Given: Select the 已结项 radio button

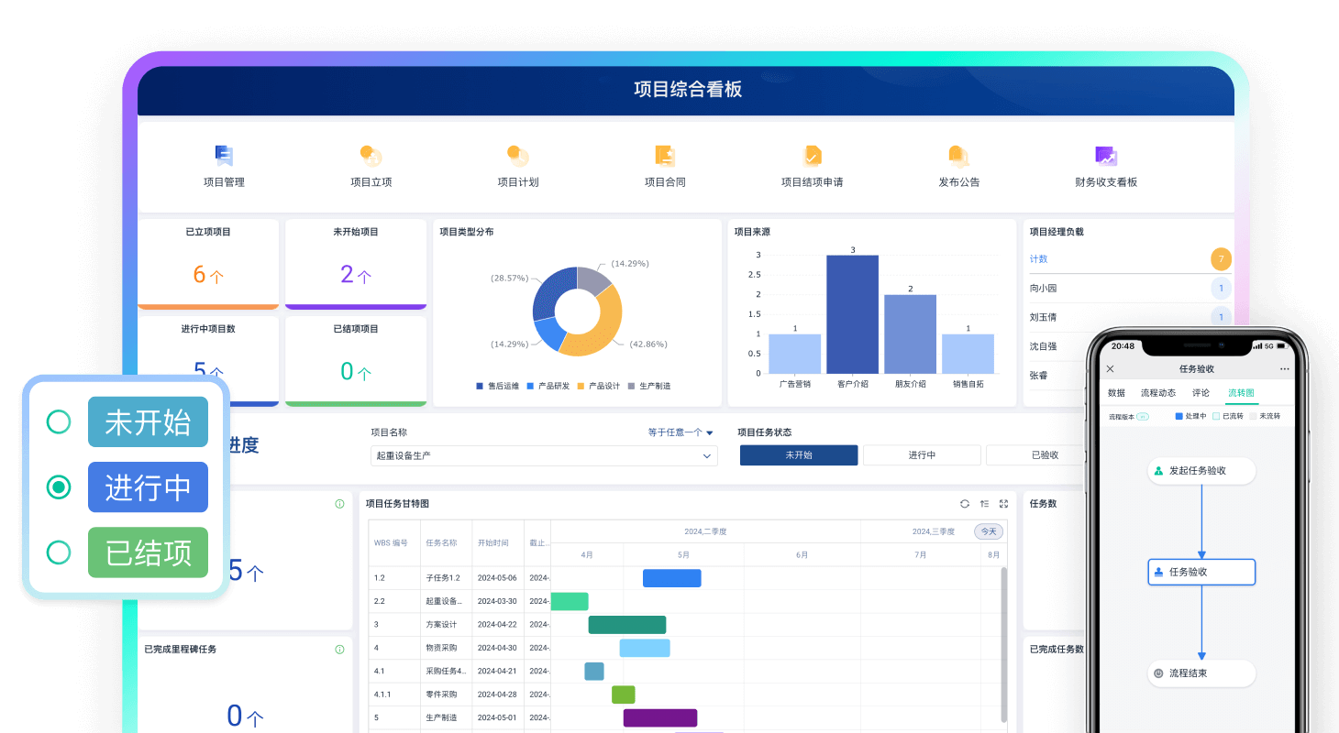Looking at the screenshot, I should [x=59, y=552].
